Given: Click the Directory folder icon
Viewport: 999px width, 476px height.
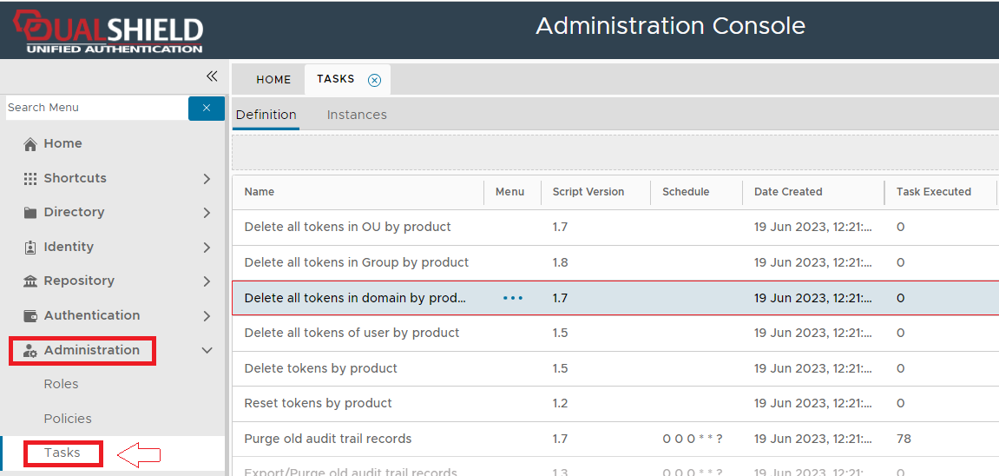Looking at the screenshot, I should coord(30,213).
